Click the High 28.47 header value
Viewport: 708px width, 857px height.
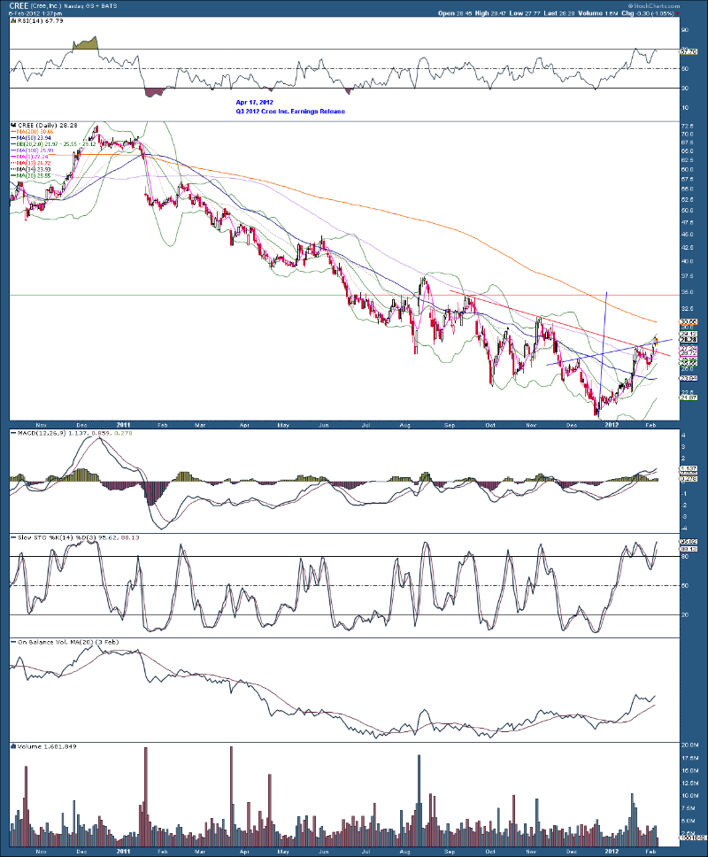pyautogui.click(x=490, y=13)
